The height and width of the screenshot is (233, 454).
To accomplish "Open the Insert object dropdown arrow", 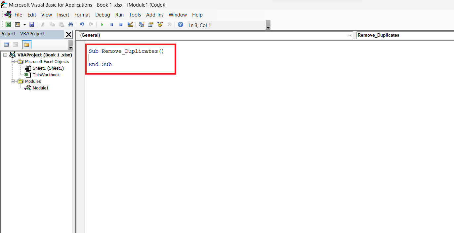I will (24, 25).
